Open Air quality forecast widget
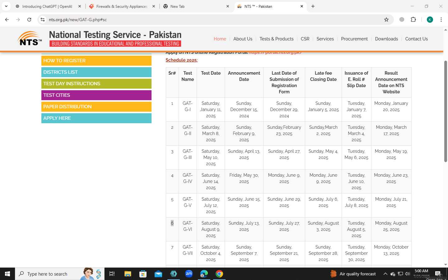 353,274
